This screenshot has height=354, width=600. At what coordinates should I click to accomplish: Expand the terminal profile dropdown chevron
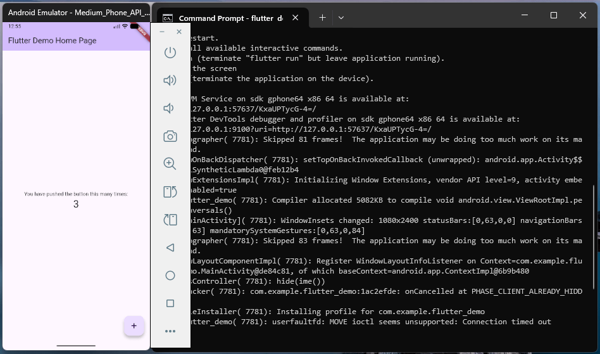(341, 18)
